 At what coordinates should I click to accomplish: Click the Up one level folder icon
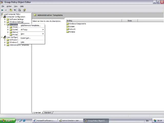click(x=11, y=10)
